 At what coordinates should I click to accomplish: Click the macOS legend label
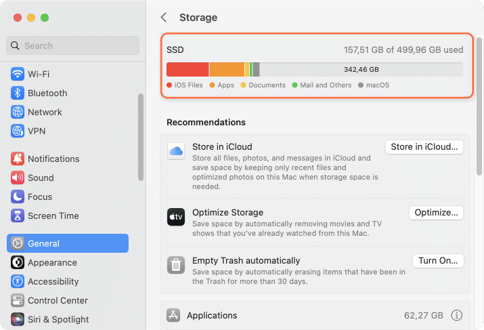click(378, 85)
